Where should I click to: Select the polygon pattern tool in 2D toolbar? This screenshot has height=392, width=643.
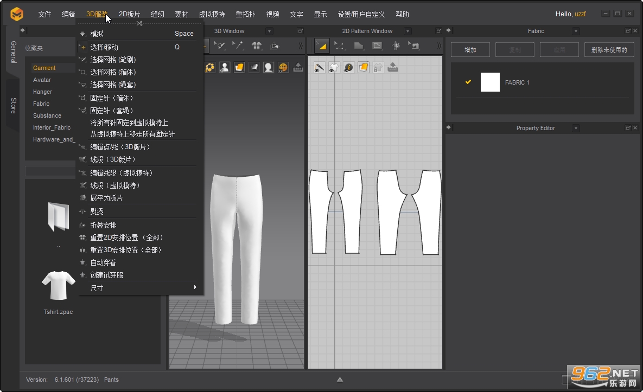(359, 46)
